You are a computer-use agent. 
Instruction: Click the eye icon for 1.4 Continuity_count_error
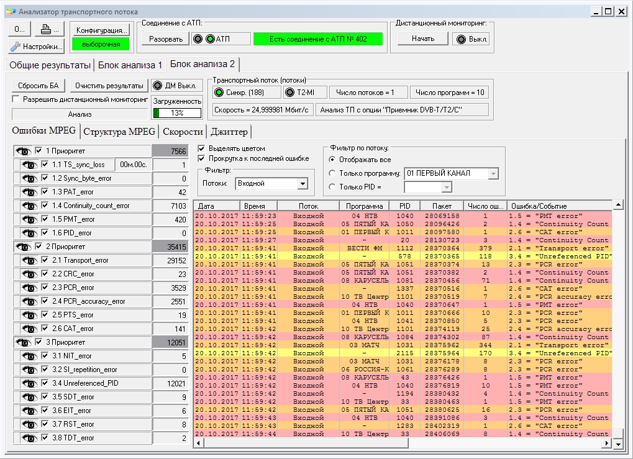click(x=29, y=206)
